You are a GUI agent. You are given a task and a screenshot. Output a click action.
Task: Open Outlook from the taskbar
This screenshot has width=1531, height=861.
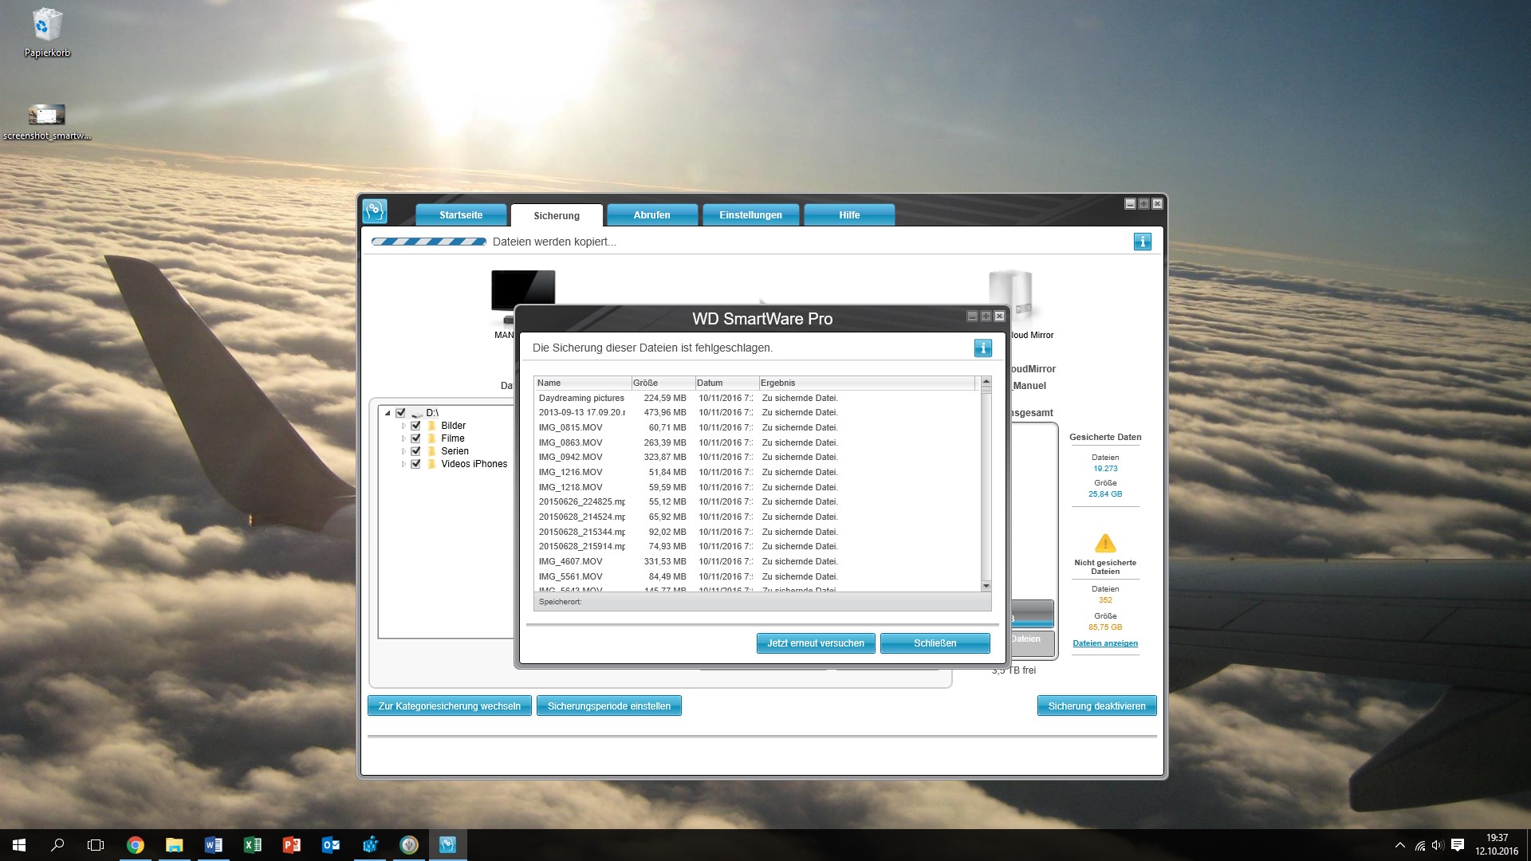click(x=331, y=845)
